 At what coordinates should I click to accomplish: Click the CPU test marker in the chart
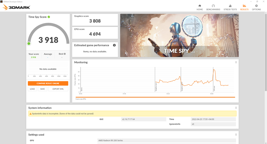pos(214,89)
